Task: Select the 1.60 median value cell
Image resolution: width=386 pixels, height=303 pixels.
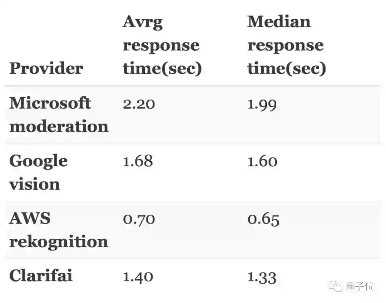Action: point(262,161)
